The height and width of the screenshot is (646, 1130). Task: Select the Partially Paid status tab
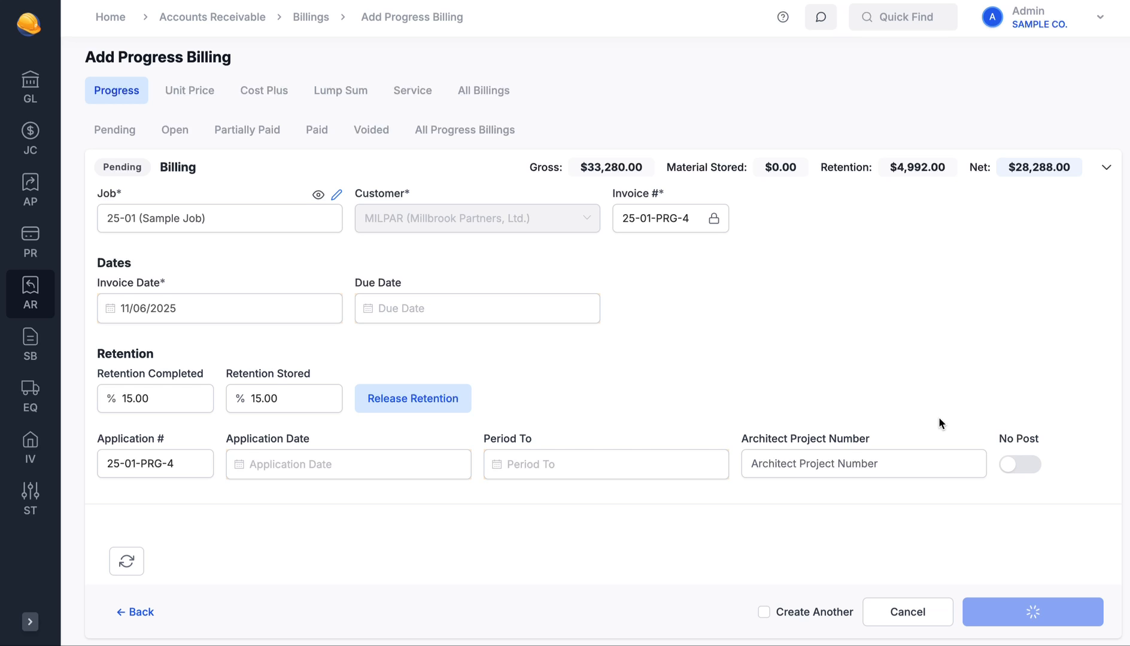(x=247, y=130)
